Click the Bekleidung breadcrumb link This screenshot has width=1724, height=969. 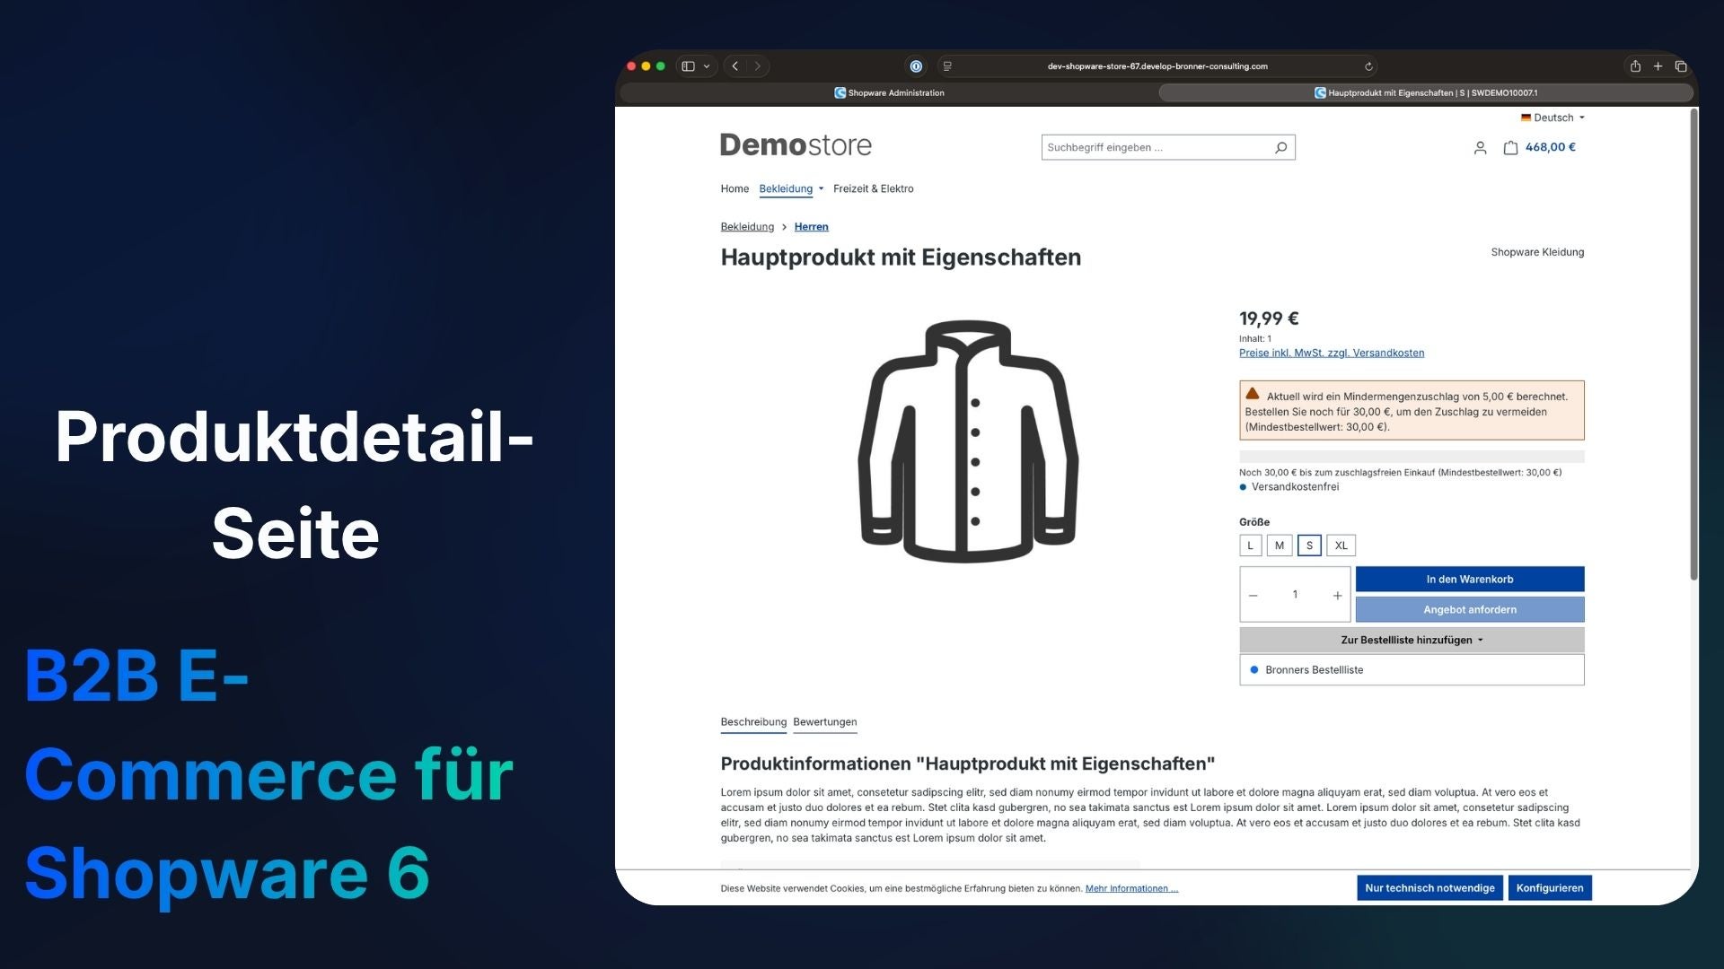[x=747, y=227]
